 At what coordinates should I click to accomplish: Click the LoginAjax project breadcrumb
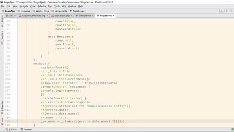8,11
